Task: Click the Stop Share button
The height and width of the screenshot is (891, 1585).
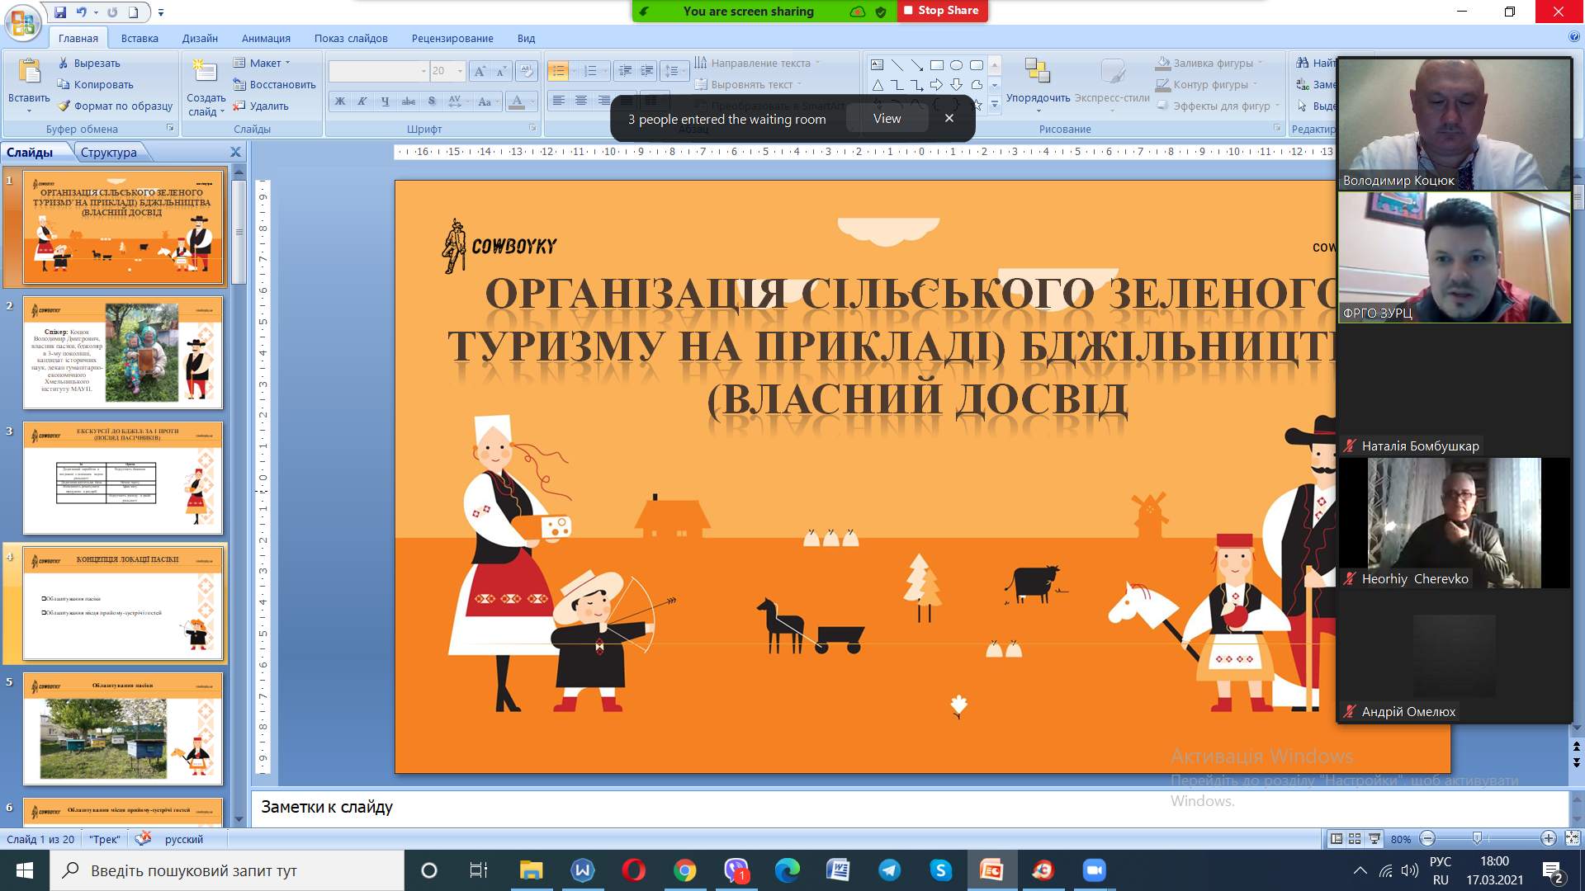Action: click(x=942, y=11)
